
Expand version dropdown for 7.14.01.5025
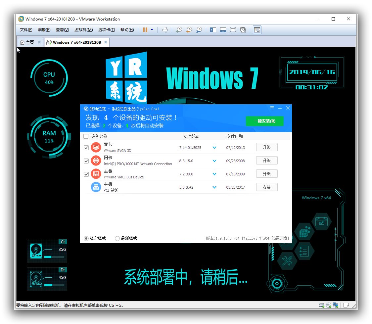pos(214,148)
